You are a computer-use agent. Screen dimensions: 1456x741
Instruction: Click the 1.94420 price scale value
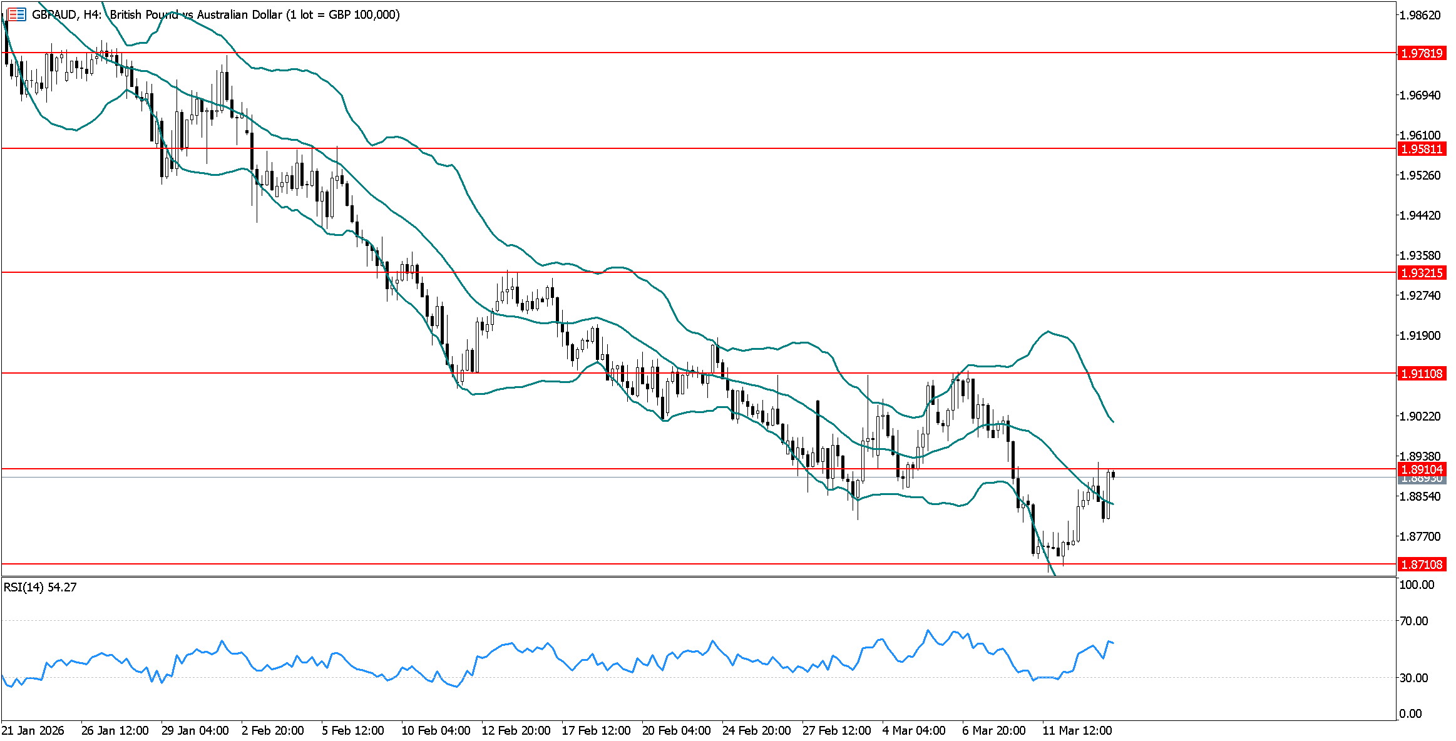(x=1420, y=215)
